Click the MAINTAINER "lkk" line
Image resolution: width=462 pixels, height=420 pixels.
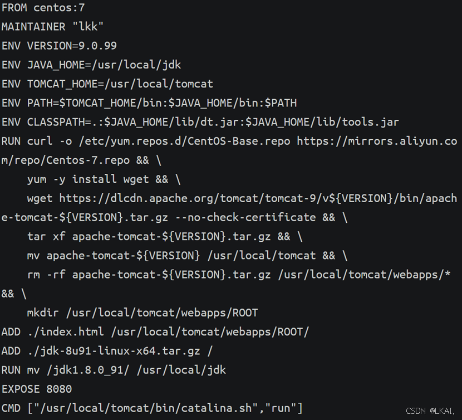click(53, 27)
